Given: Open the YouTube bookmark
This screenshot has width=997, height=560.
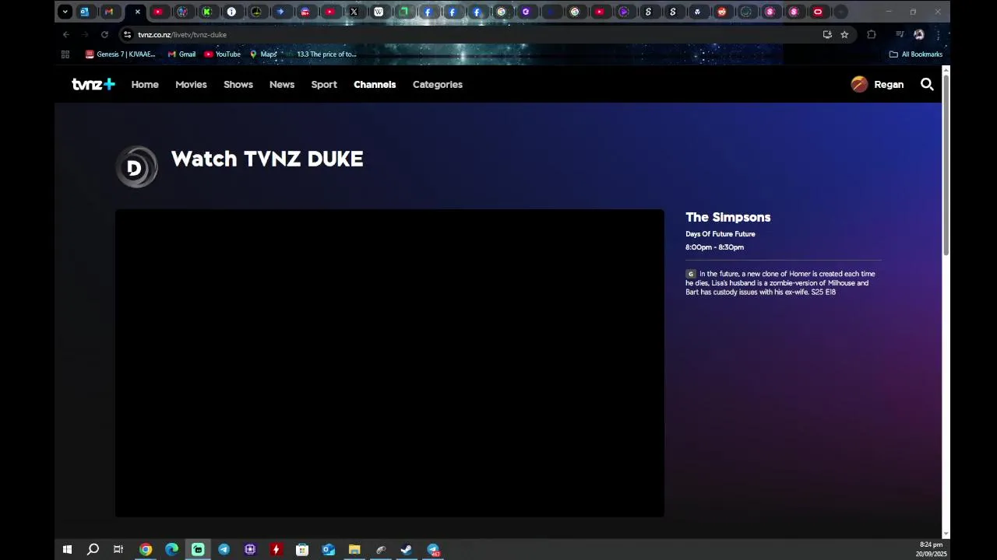Looking at the screenshot, I should 222,54.
